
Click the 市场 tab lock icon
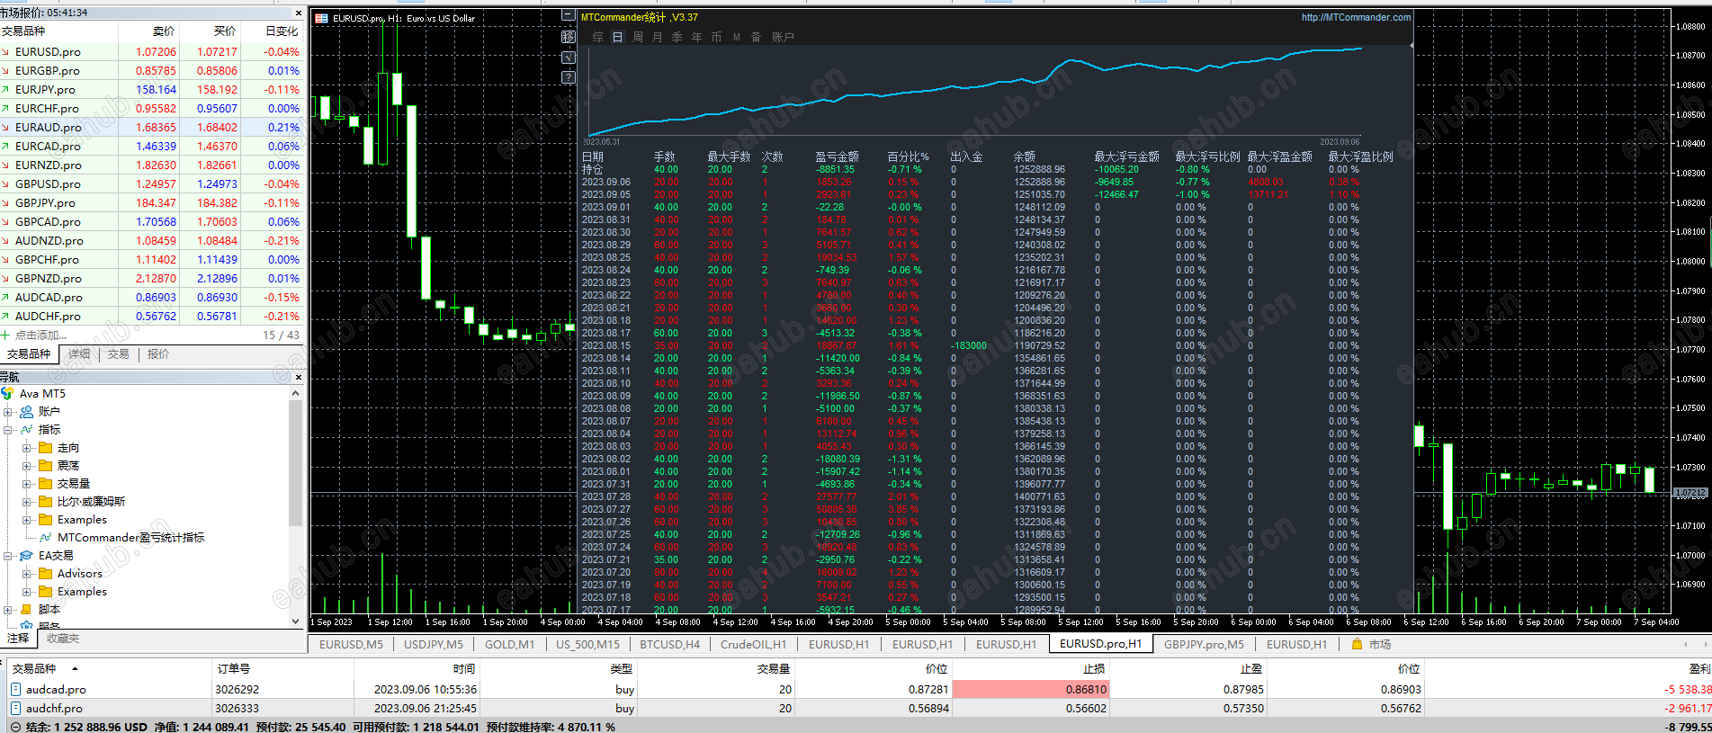tap(1357, 644)
